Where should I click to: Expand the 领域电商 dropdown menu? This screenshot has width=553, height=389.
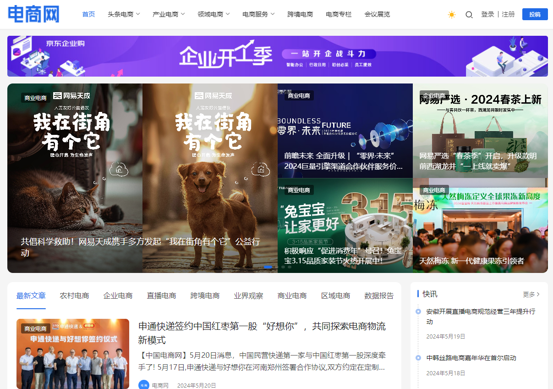[214, 14]
